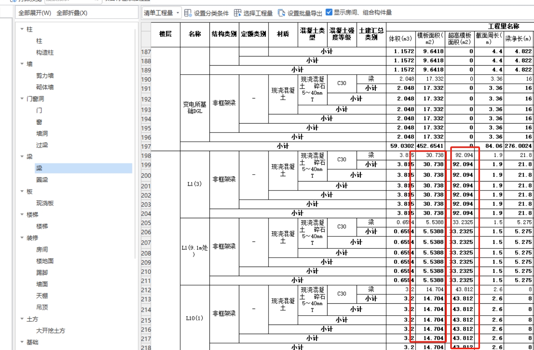Collapse the 梁 tree group
This screenshot has height=350, width=534.
22,156
